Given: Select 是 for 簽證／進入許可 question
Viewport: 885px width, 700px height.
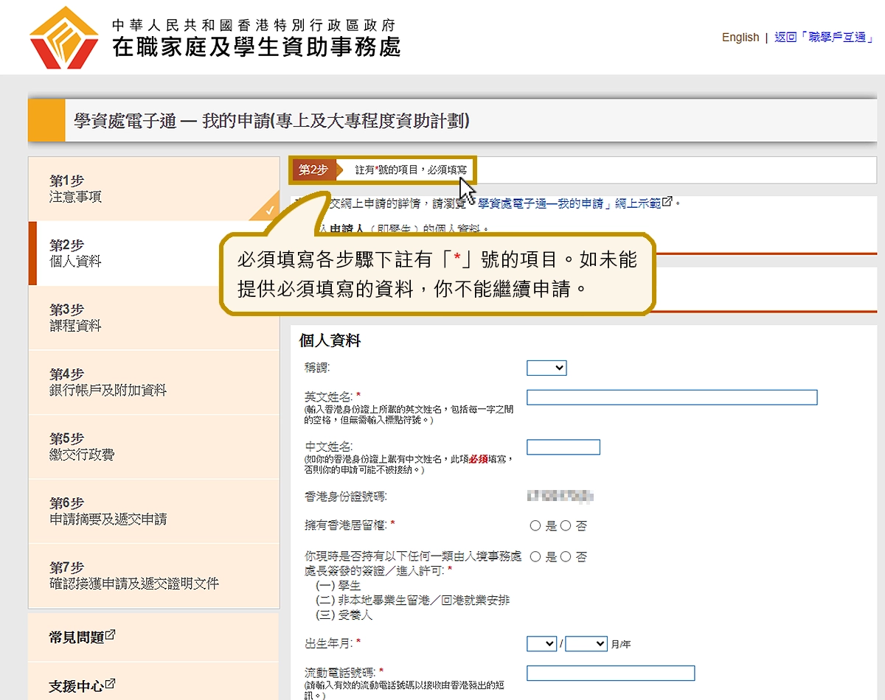Looking at the screenshot, I should pyautogui.click(x=535, y=557).
